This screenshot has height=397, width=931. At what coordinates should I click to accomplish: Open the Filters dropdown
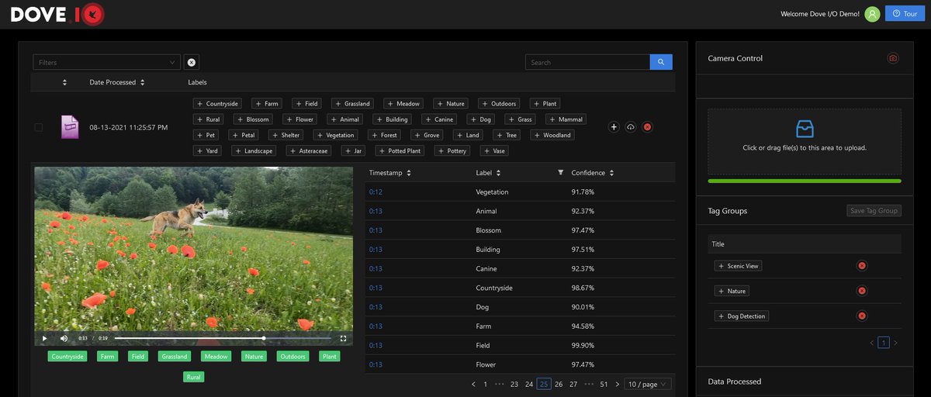pyautogui.click(x=107, y=62)
